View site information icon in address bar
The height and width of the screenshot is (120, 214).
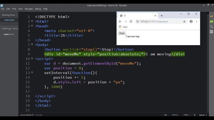137,21
